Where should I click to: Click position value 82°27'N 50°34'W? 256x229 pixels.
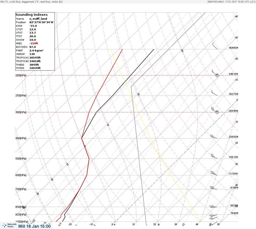click(x=41, y=22)
